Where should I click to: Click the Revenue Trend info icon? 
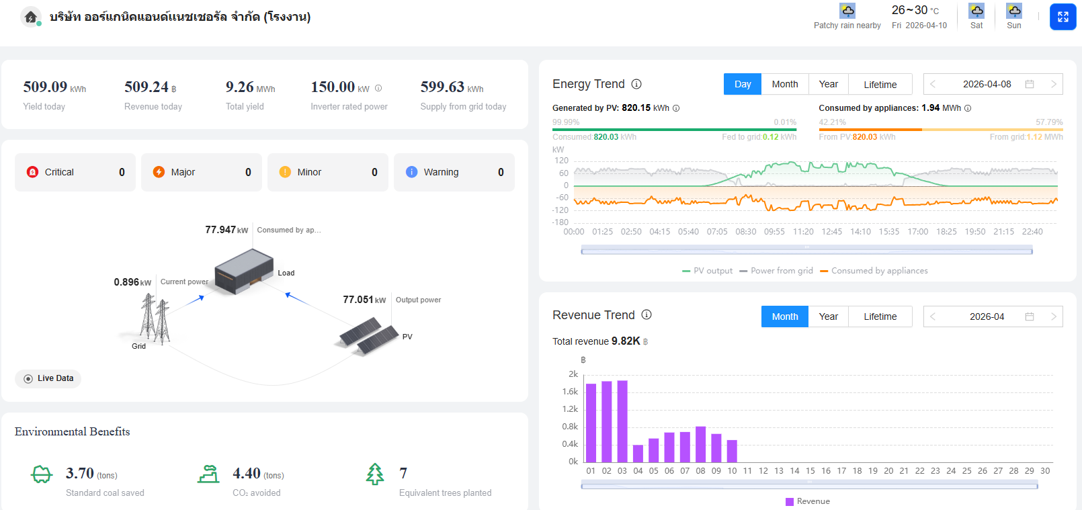click(x=647, y=314)
